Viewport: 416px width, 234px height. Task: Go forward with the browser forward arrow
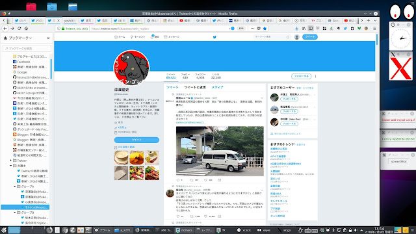coord(12,29)
